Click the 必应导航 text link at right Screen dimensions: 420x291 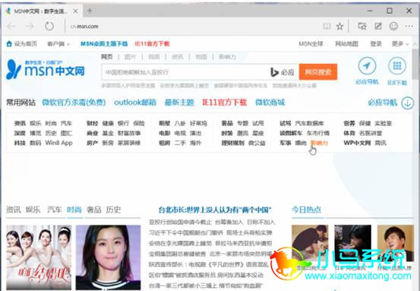tap(383, 103)
